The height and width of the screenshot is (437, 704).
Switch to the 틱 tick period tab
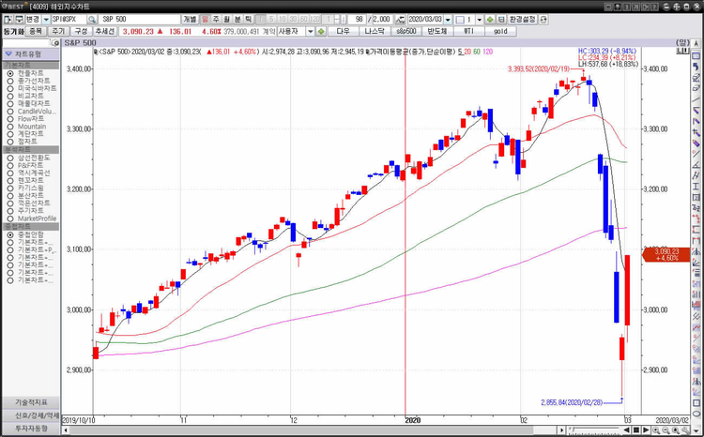point(249,20)
